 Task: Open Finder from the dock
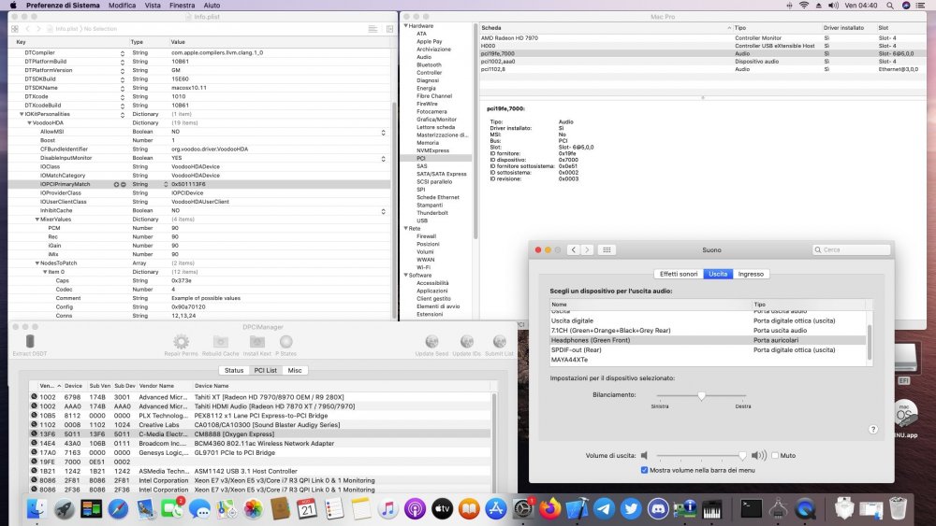(x=37, y=509)
